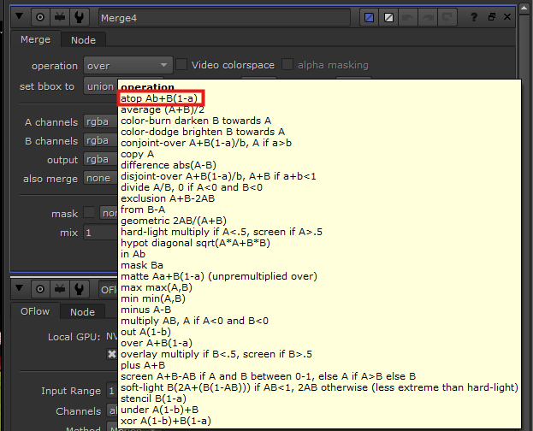533x431 pixels.
Task: Toggle the mask checkbox
Action: click(90, 213)
